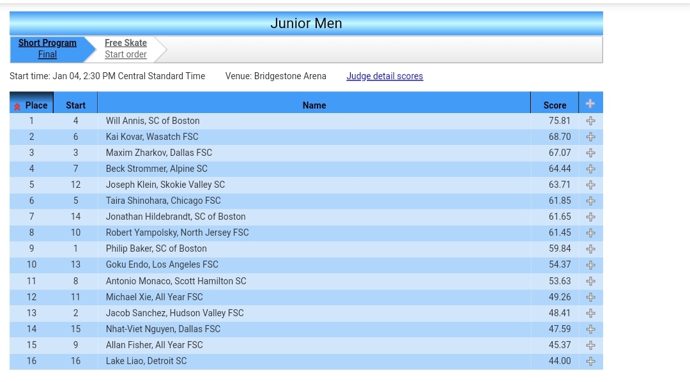Open Free Skate Start order link

point(126,55)
